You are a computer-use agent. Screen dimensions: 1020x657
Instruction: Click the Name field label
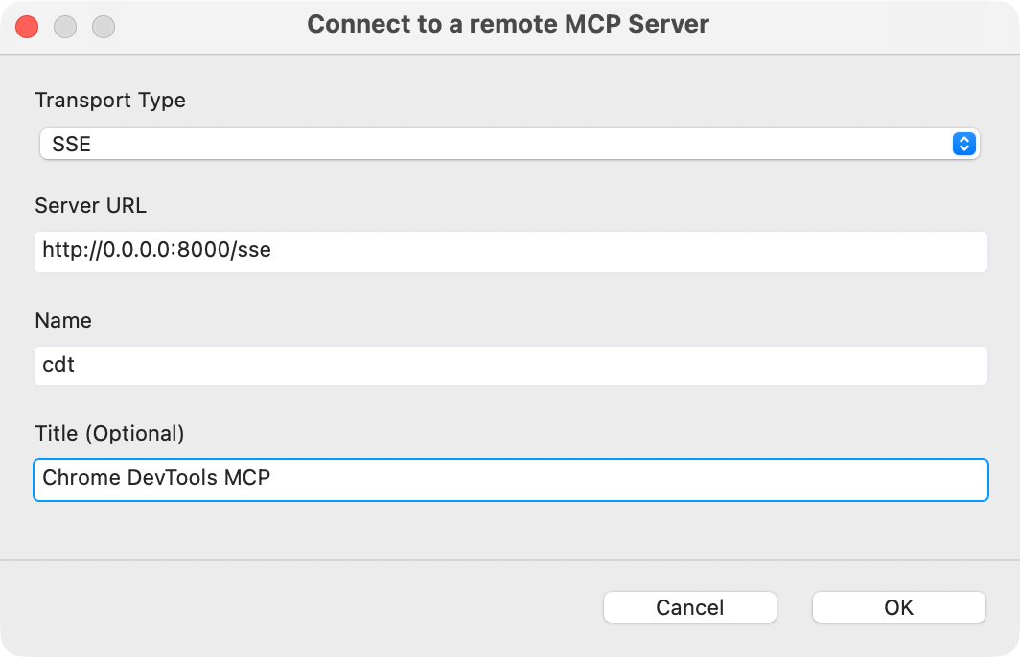[63, 321]
